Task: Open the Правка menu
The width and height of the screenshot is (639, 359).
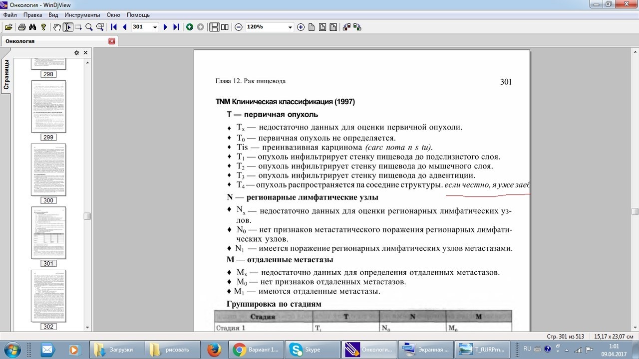Action: coord(32,15)
